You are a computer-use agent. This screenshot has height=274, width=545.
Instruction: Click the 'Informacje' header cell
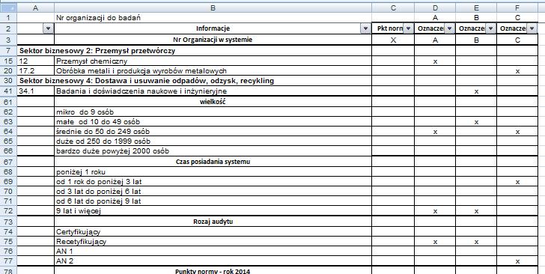pyautogui.click(x=213, y=28)
